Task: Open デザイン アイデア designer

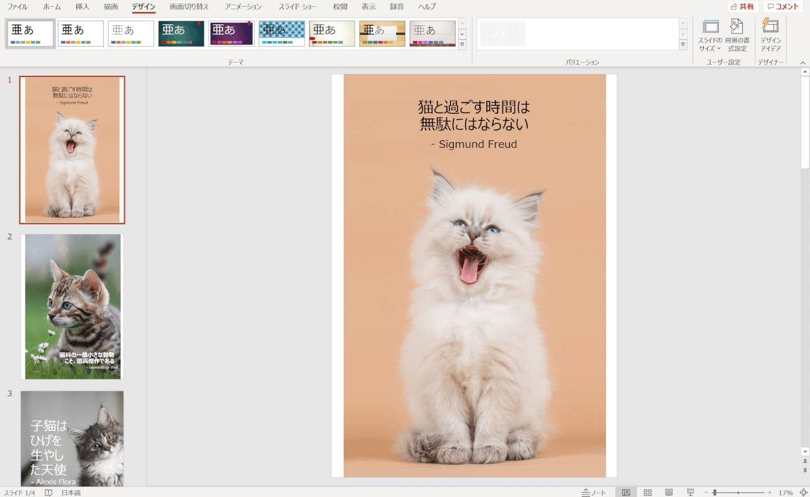Action: coord(771,36)
